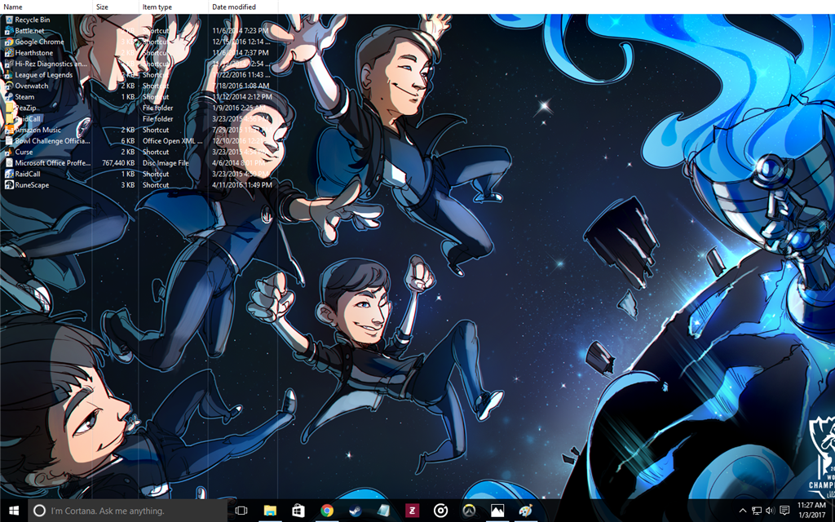Image resolution: width=835 pixels, height=522 pixels.
Task: Open Steam from the taskbar
Action: pos(356,511)
